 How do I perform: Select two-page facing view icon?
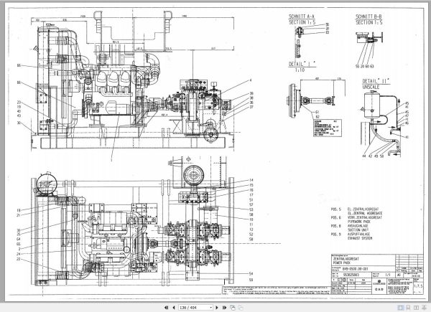click(417, 308)
